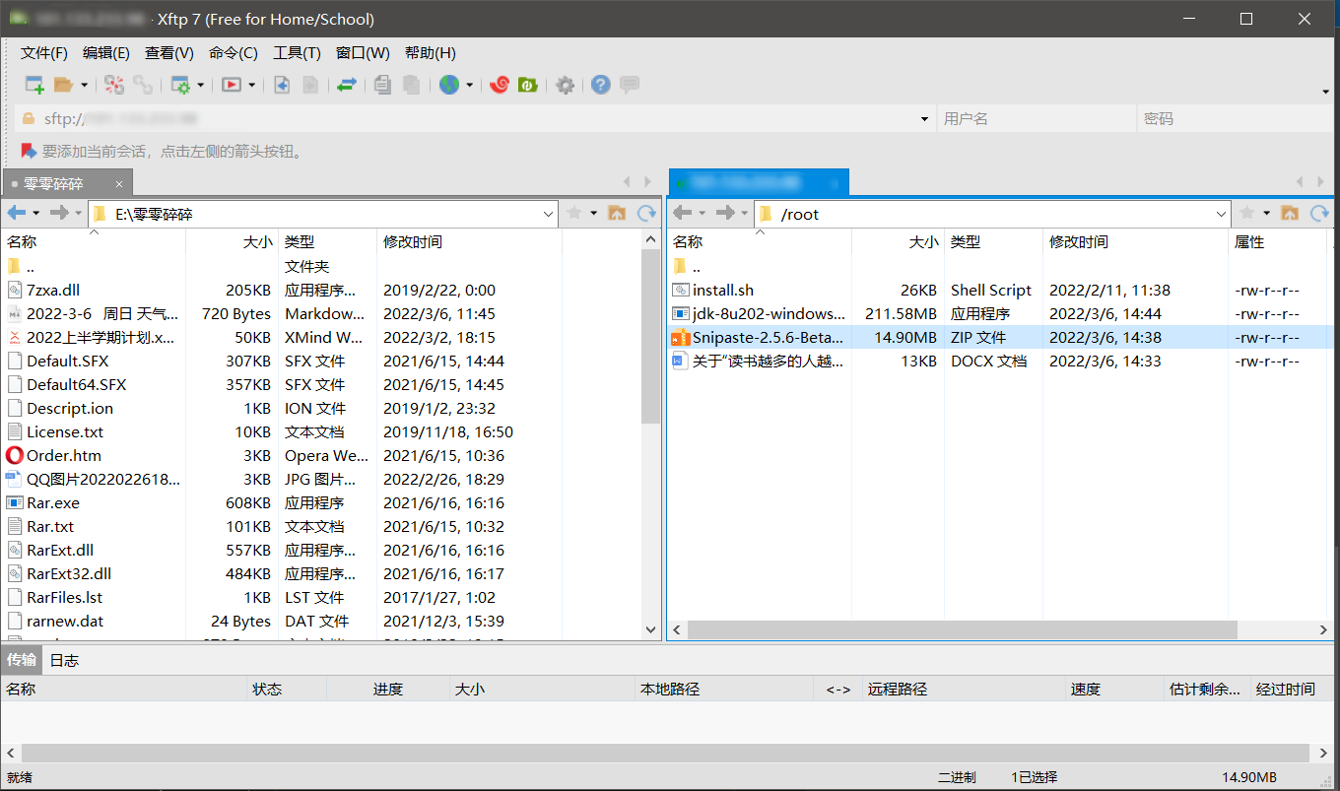
Task: Click the green transfer-swap arrows icon
Action: click(346, 85)
